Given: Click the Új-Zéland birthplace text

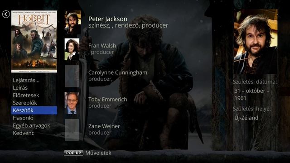Looking at the screenshot, I should point(246,118).
